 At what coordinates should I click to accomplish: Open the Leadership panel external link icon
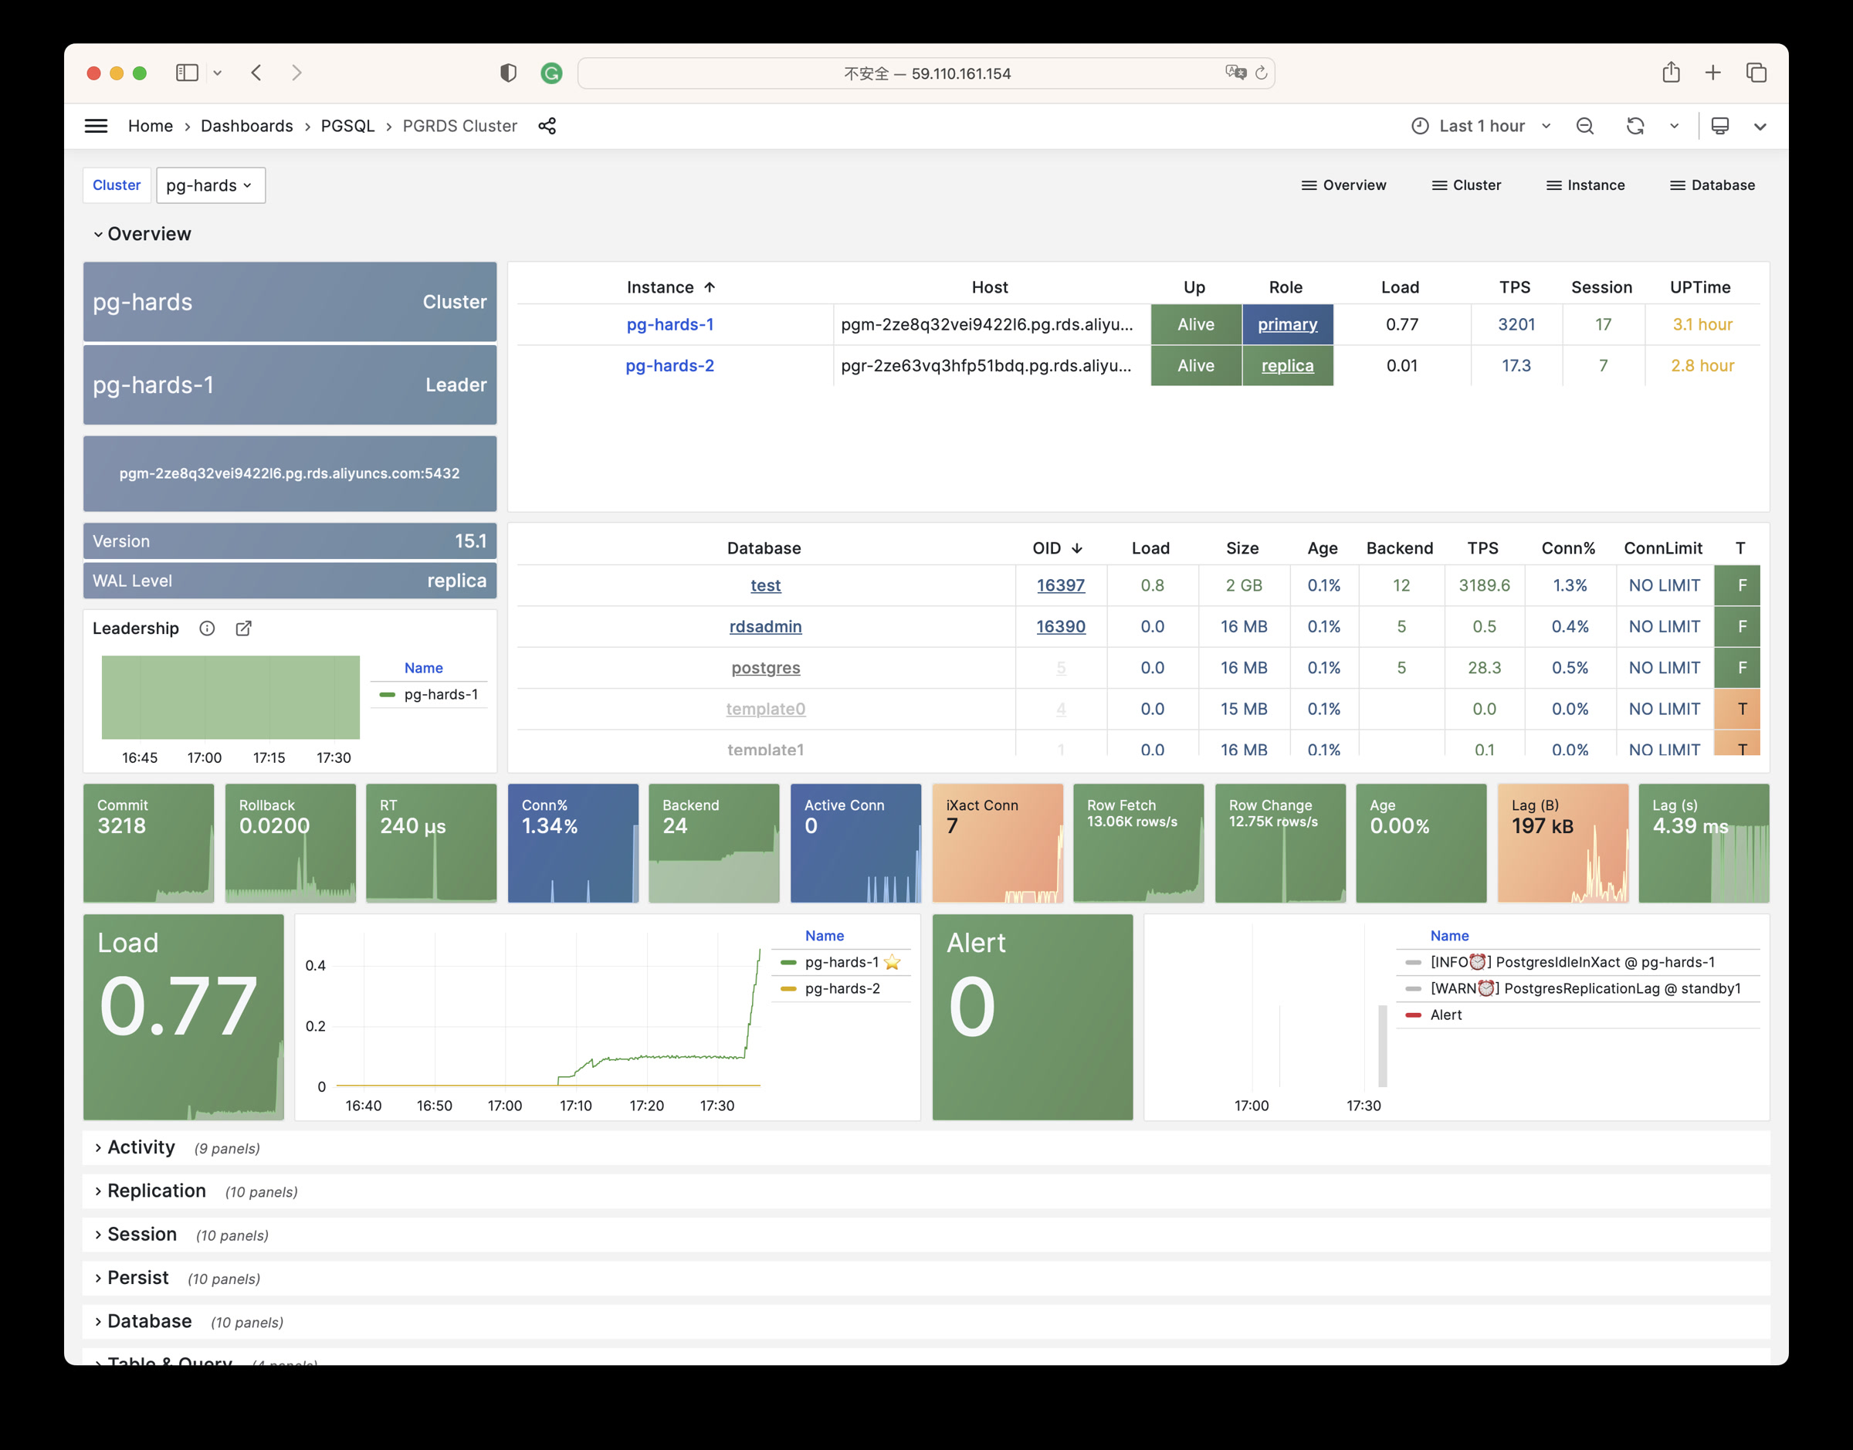point(244,628)
